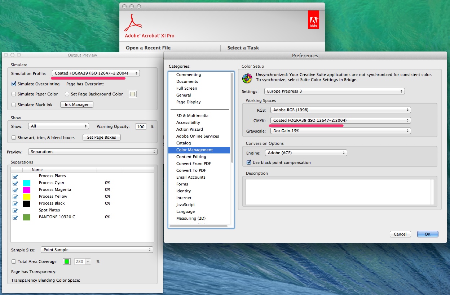The height and width of the screenshot is (295, 450).
Task: Open the Settings dropdown Europe Prepress 3
Action: (335, 91)
